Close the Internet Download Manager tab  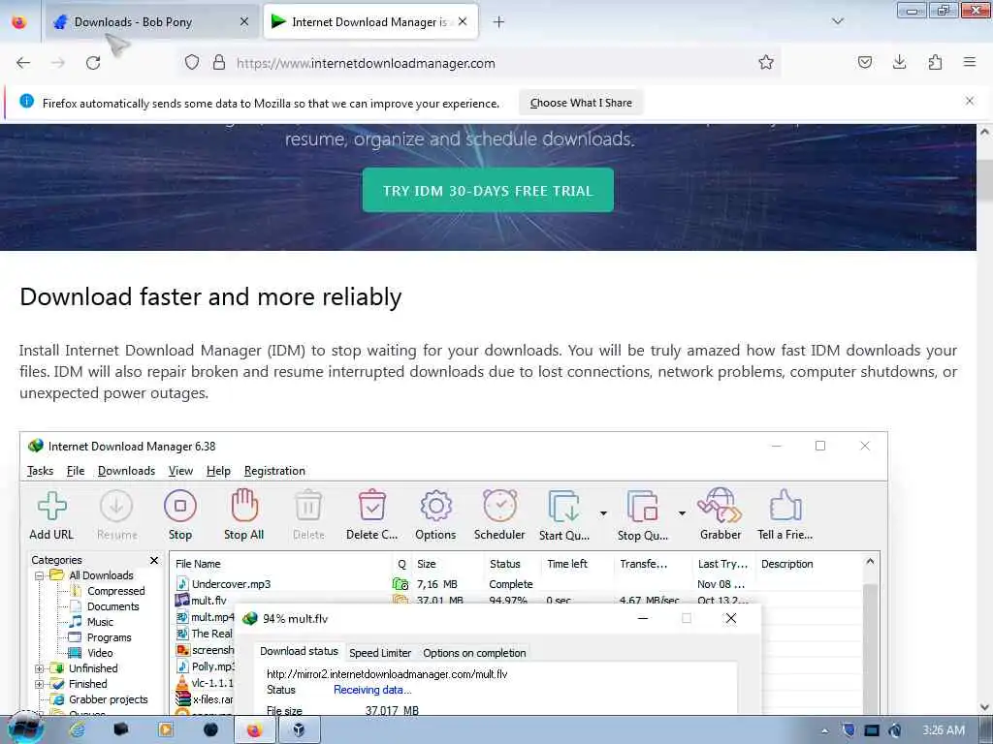pyautogui.click(x=463, y=22)
